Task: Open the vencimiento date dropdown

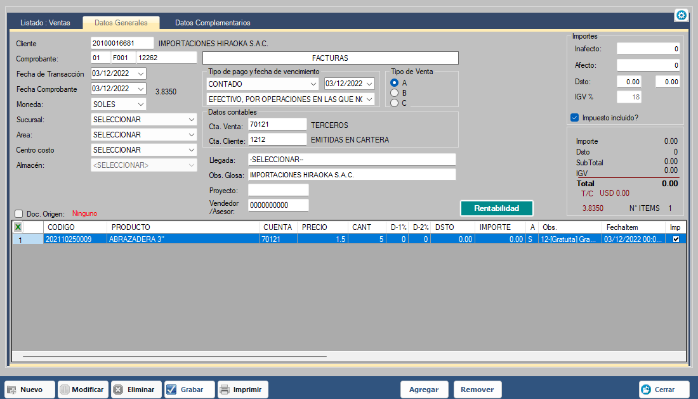Action: [x=369, y=84]
